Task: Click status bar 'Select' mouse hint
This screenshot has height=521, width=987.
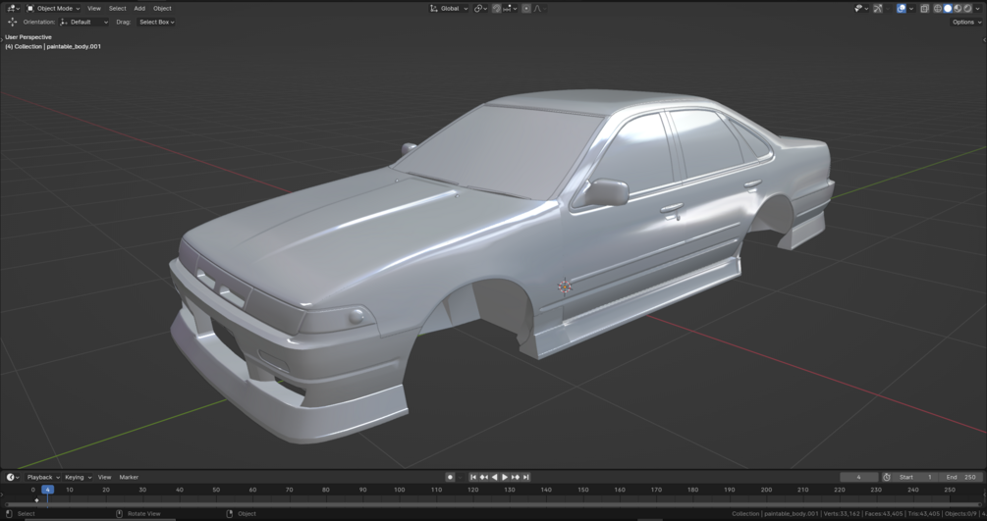Action: [x=26, y=513]
